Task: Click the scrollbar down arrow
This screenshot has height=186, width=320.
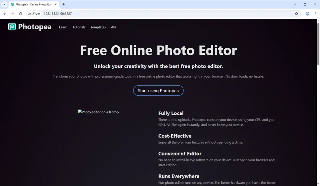Action: coord(318,184)
